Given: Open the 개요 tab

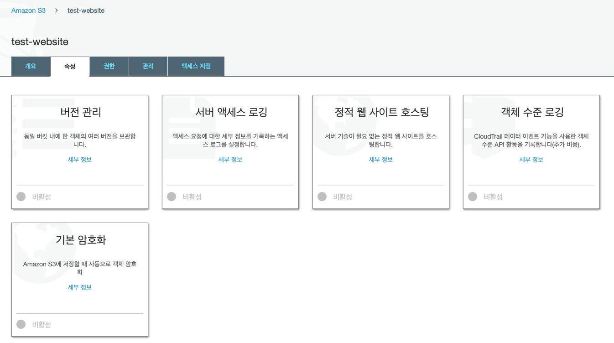Looking at the screenshot, I should pyautogui.click(x=31, y=66).
